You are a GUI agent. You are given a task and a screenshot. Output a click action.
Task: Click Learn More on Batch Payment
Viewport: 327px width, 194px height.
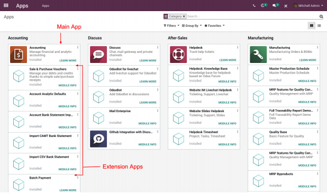click(68, 190)
